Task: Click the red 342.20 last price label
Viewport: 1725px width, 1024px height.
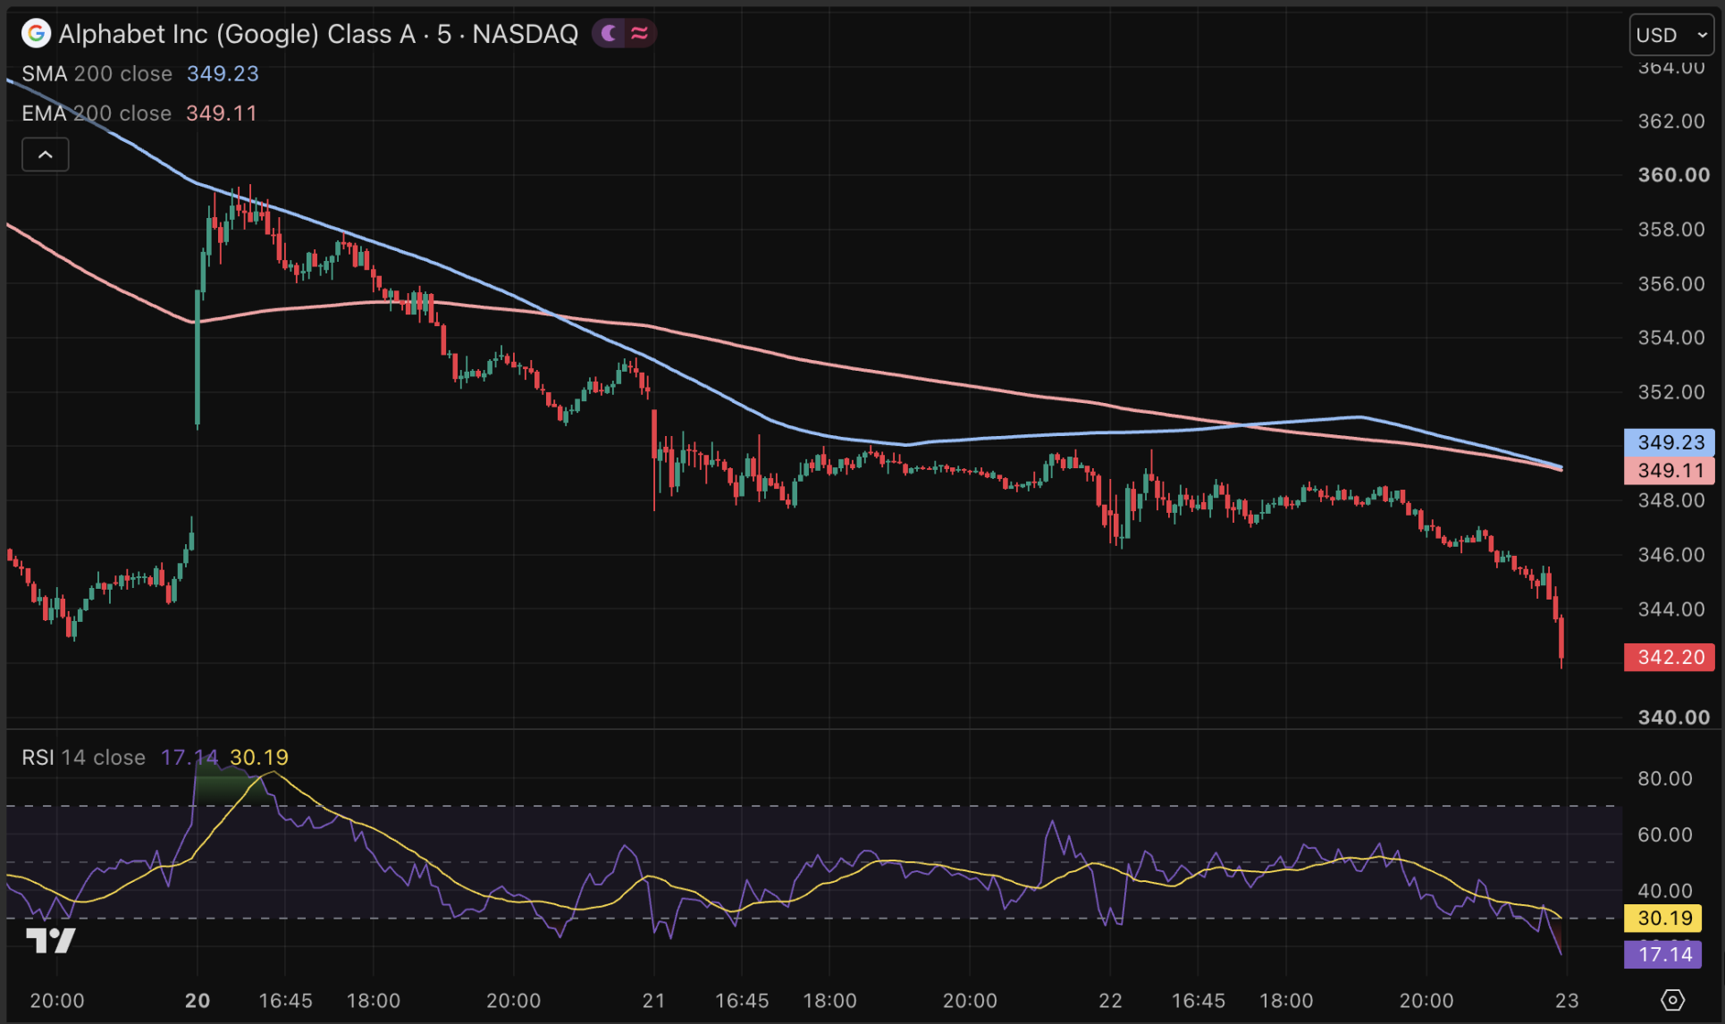Action: pos(1670,657)
